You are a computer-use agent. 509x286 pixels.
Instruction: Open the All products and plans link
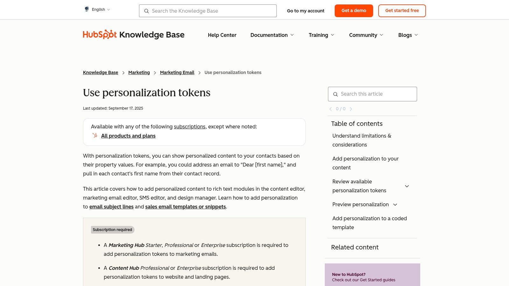click(128, 136)
